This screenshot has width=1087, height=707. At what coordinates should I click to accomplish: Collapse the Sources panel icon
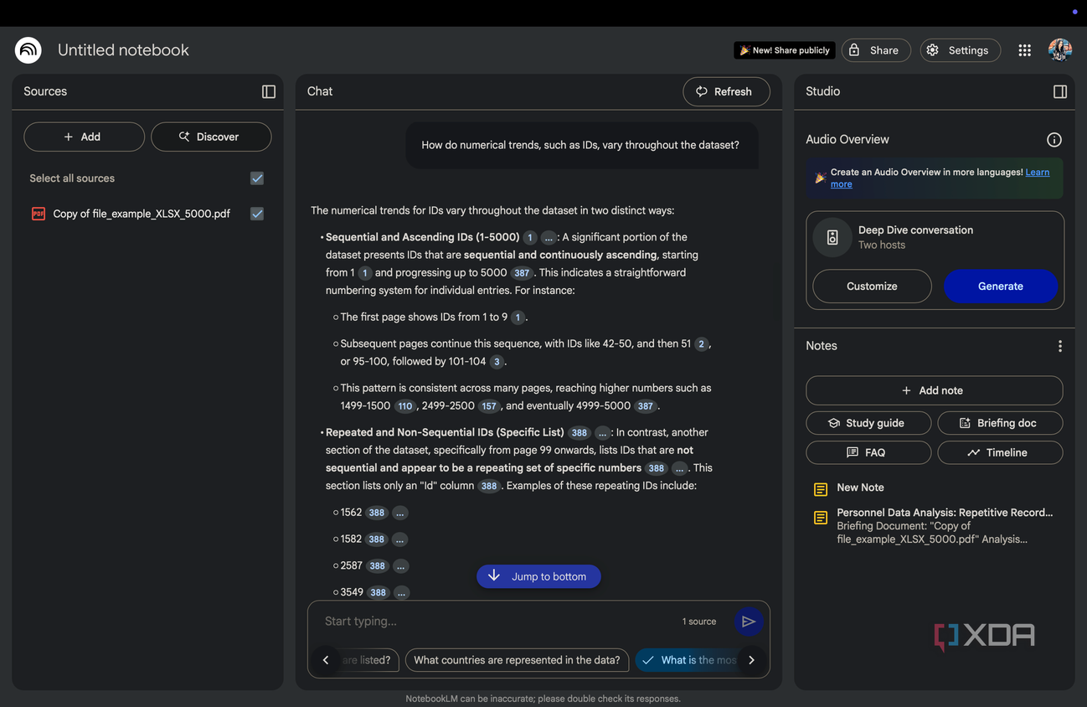(269, 91)
